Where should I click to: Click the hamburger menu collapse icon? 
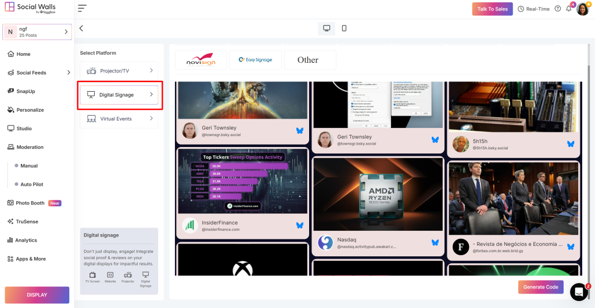82,9
